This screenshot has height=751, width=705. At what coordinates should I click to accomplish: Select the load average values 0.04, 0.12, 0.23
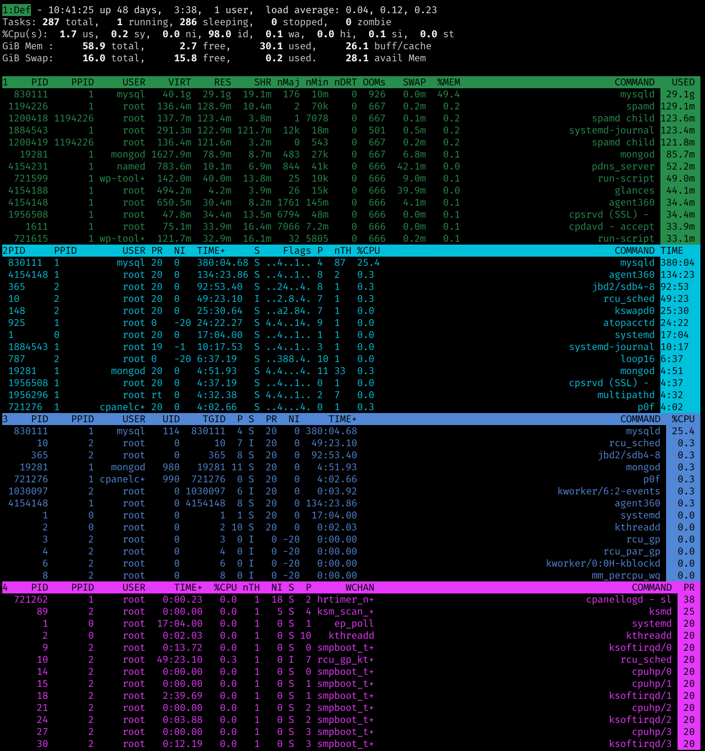[x=391, y=10]
